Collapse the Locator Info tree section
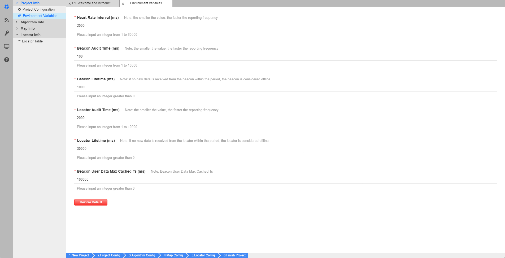The image size is (505, 258). coord(17,35)
